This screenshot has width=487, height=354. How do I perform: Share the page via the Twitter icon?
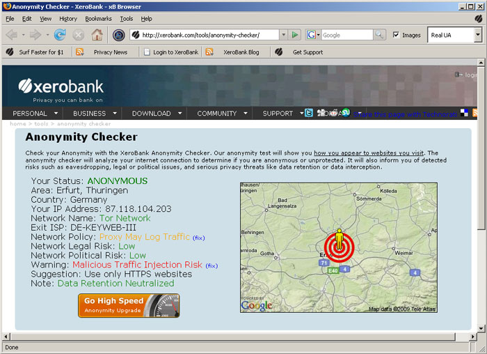click(309, 113)
